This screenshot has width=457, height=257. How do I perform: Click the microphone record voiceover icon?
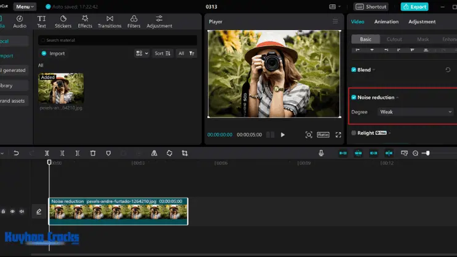pos(321,153)
